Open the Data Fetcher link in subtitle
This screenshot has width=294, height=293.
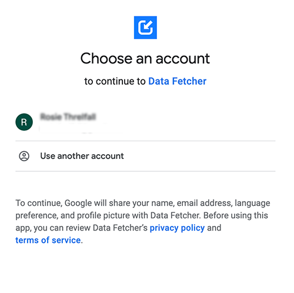point(177,81)
